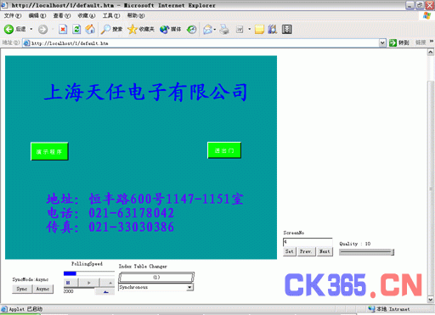The image size is (435, 315).
Task: Open the Favorites star icon
Action: [x=133, y=29]
